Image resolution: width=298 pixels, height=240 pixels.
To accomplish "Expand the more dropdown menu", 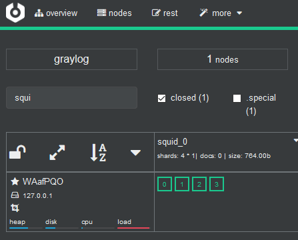I will (x=221, y=13).
